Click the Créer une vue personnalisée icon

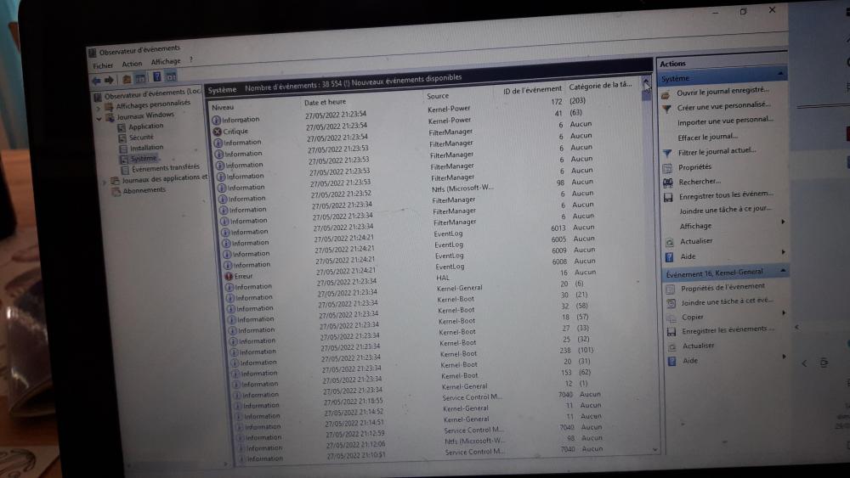click(666, 109)
